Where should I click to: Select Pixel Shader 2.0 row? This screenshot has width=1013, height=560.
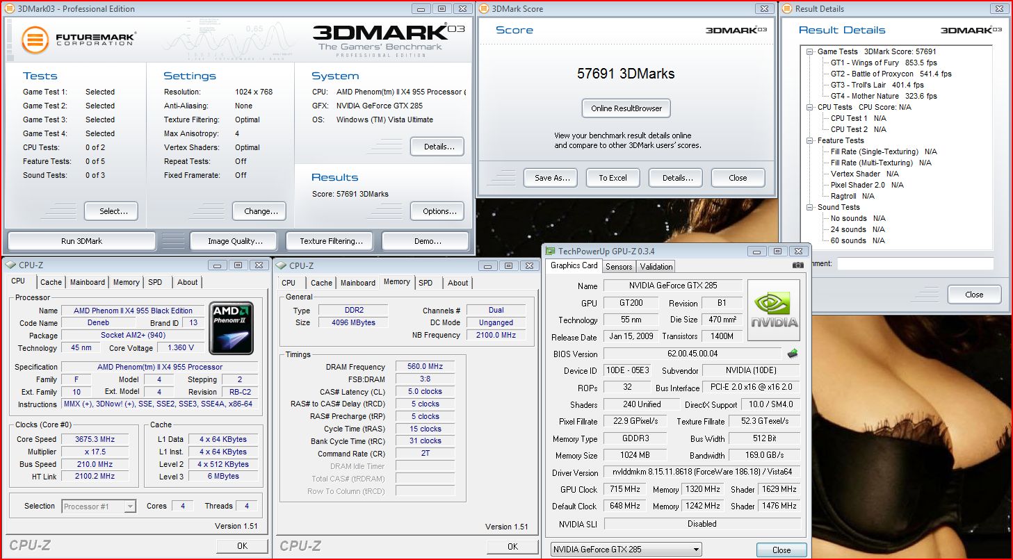(867, 185)
